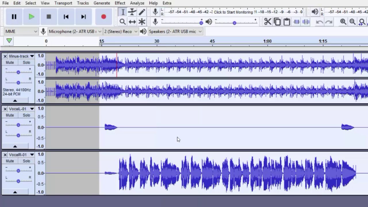The width and height of the screenshot is (368, 207).
Task: Click the green playhead pin on the timeline
Action: (9, 41)
